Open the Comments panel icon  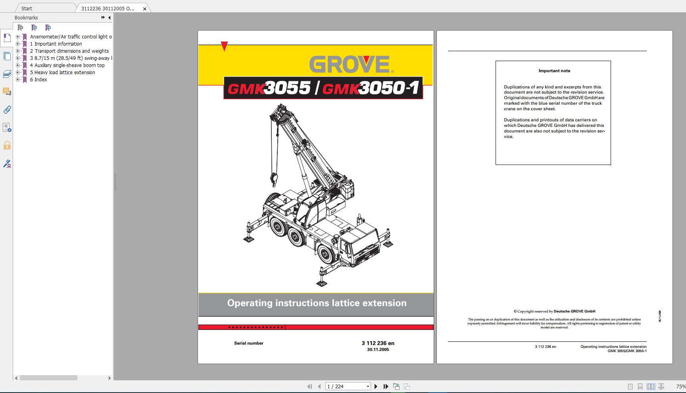(7, 92)
